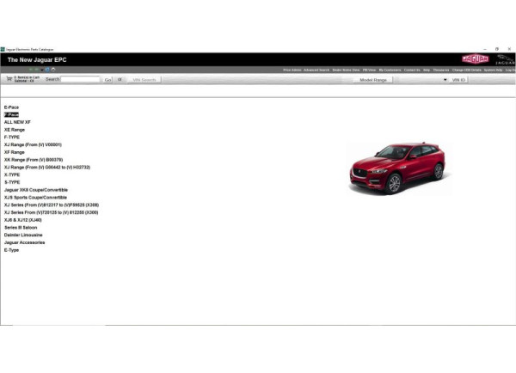The width and height of the screenshot is (516, 373).
Task: Choose Jaguar Accessories from the list
Action: point(24,242)
